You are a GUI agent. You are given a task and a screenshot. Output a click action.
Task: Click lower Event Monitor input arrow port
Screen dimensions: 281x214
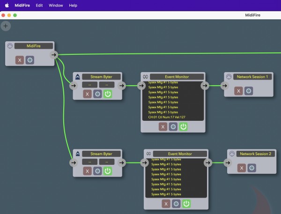[144, 162]
